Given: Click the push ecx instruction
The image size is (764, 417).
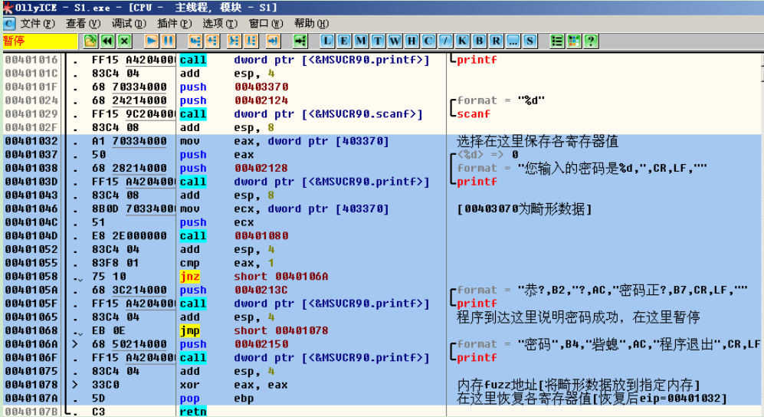Looking at the screenshot, I should (x=217, y=222).
